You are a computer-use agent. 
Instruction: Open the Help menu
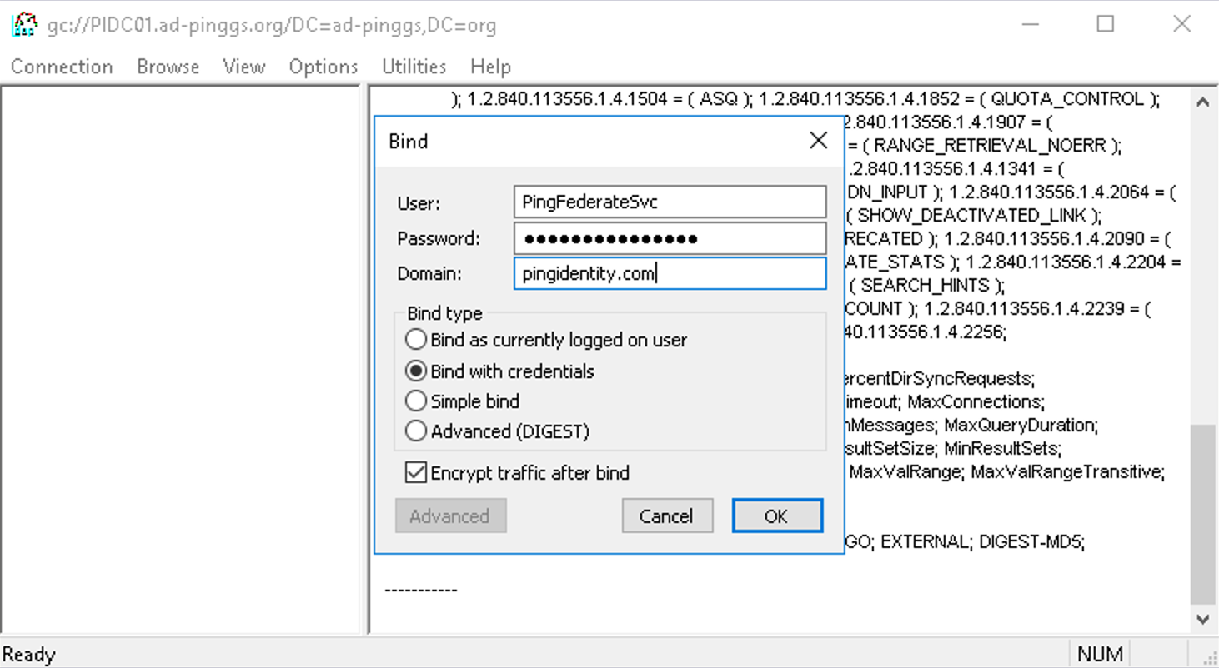pyautogui.click(x=490, y=67)
